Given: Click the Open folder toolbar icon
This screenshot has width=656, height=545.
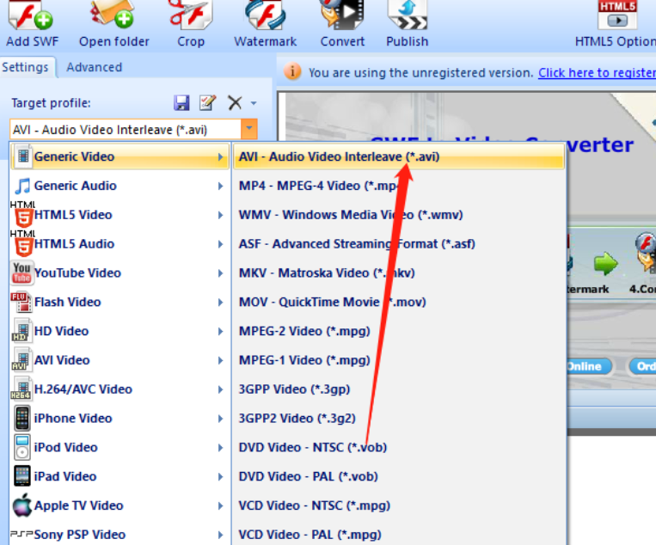Looking at the screenshot, I should [x=112, y=15].
